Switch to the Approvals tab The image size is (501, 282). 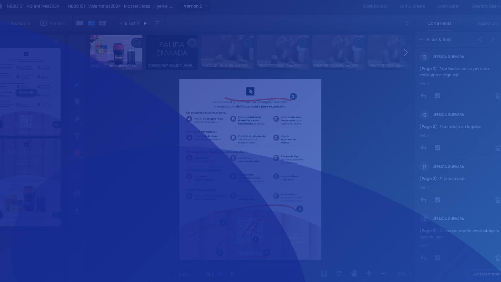487,23
